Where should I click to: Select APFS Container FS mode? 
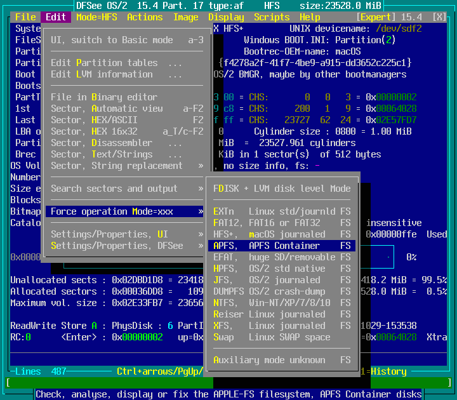click(x=282, y=246)
